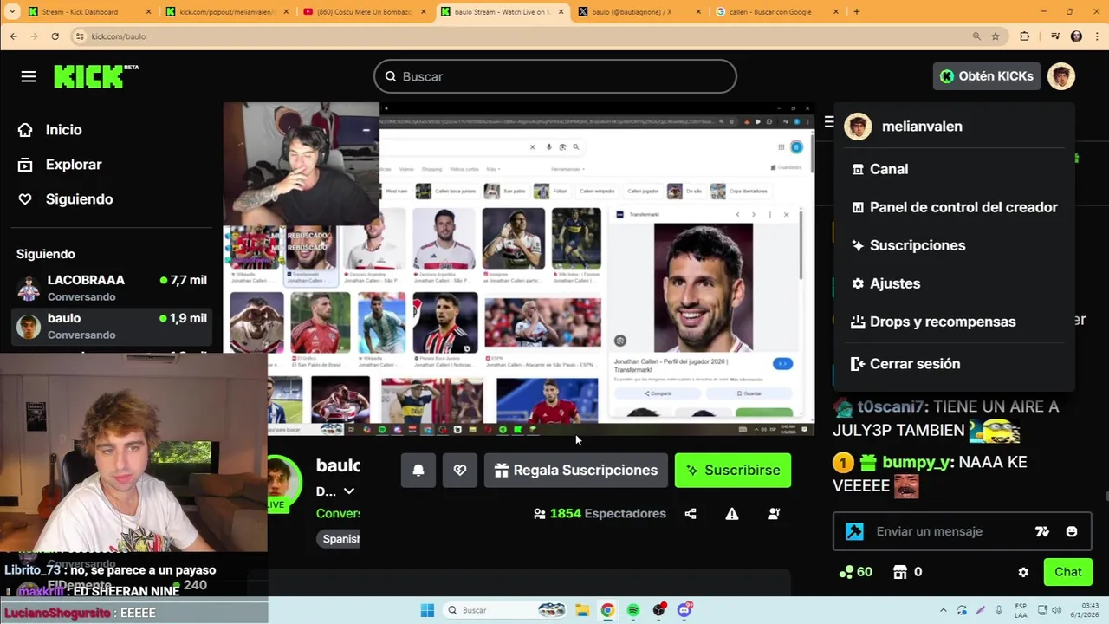This screenshot has width=1109, height=624.
Task: Switch to kick.com/popout/melianvalen tab
Action: 226,11
